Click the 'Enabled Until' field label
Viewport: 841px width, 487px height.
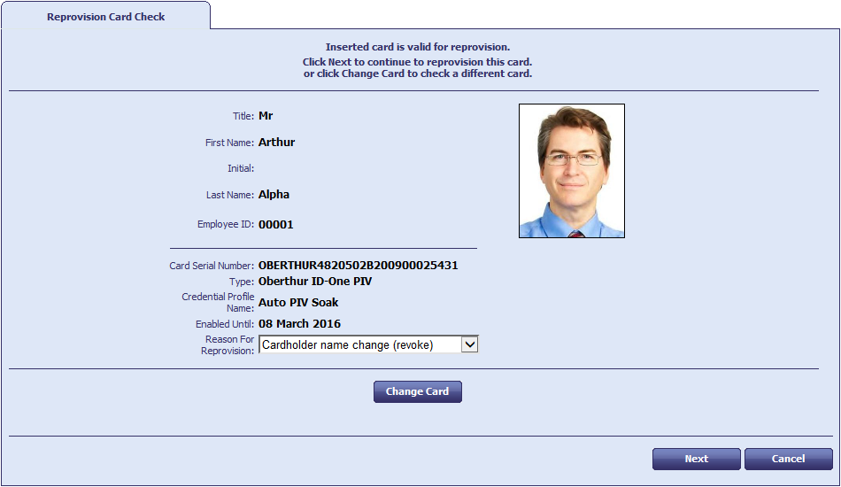pos(225,324)
